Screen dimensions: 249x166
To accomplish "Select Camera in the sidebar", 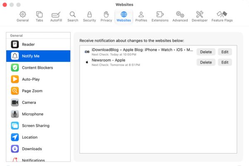I will (38, 103).
